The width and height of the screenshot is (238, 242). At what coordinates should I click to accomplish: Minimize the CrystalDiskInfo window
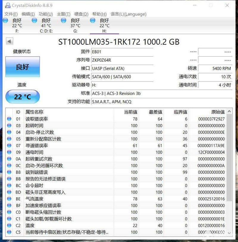tap(195, 5)
